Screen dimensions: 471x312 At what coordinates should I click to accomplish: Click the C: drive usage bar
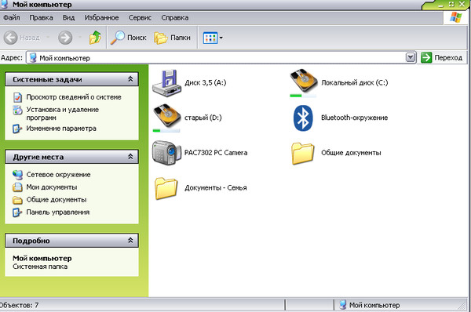click(303, 96)
